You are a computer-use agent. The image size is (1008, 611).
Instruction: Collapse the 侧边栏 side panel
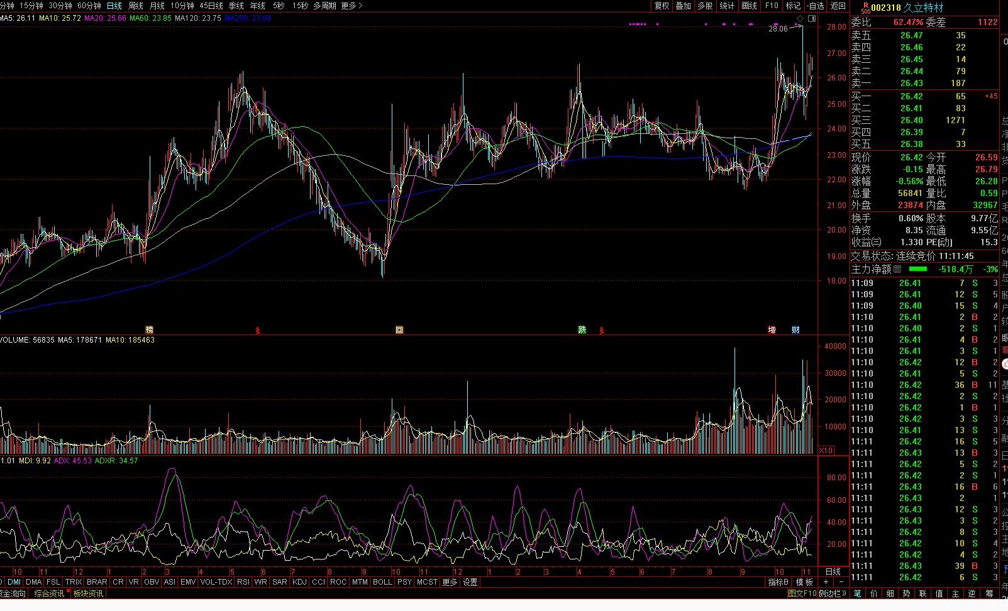[x=833, y=593]
